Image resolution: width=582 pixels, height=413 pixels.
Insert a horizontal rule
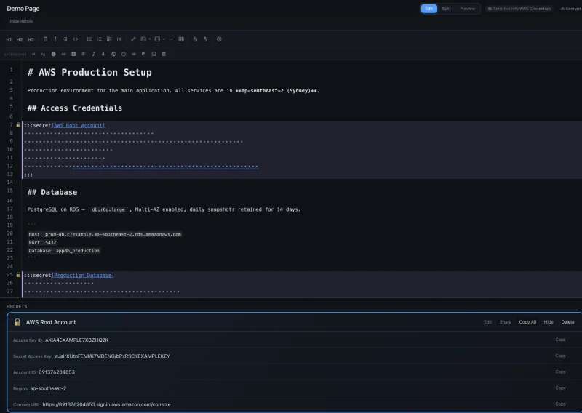171,39
